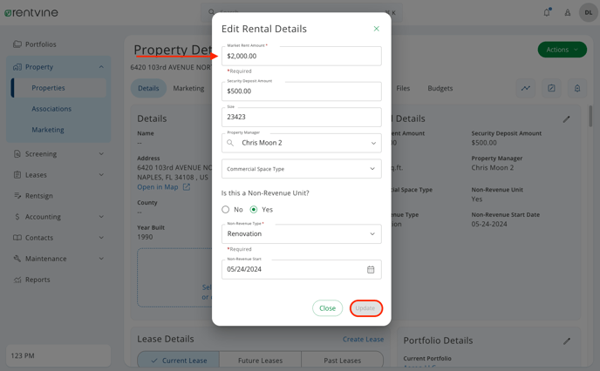This screenshot has height=371, width=600.
Task: Click the pencil edit icon for Rental Details
Action: (566, 119)
